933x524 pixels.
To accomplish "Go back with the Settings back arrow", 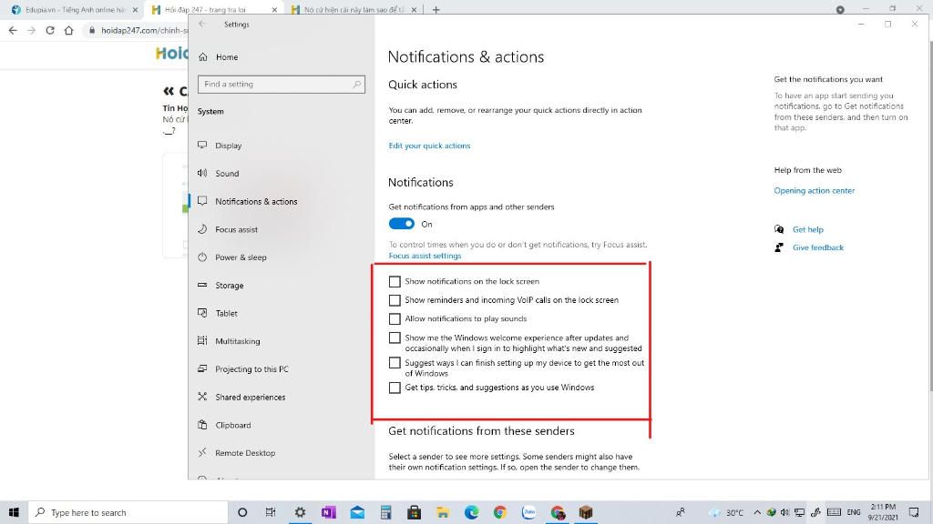I will point(202,25).
